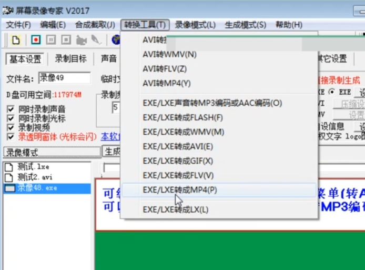Choose AVI转MP4(Y) menu entry

pos(219,83)
